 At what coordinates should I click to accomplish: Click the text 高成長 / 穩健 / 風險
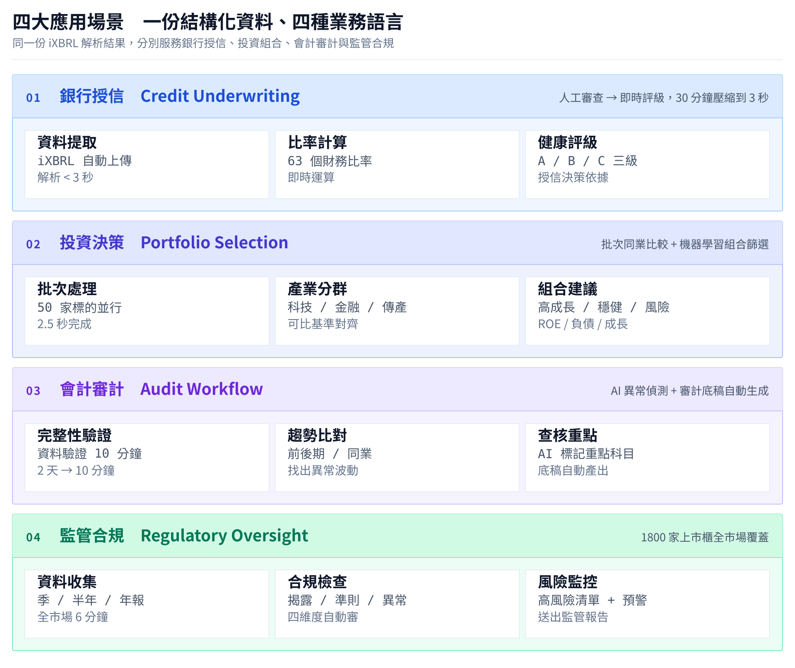tap(604, 307)
